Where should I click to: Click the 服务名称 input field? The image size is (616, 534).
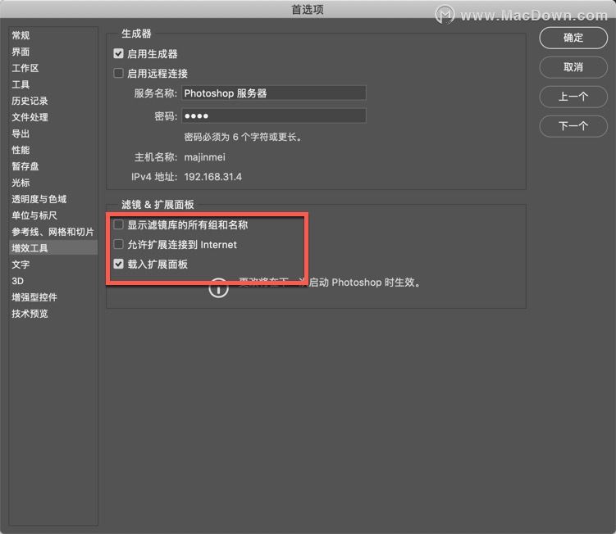(x=273, y=93)
